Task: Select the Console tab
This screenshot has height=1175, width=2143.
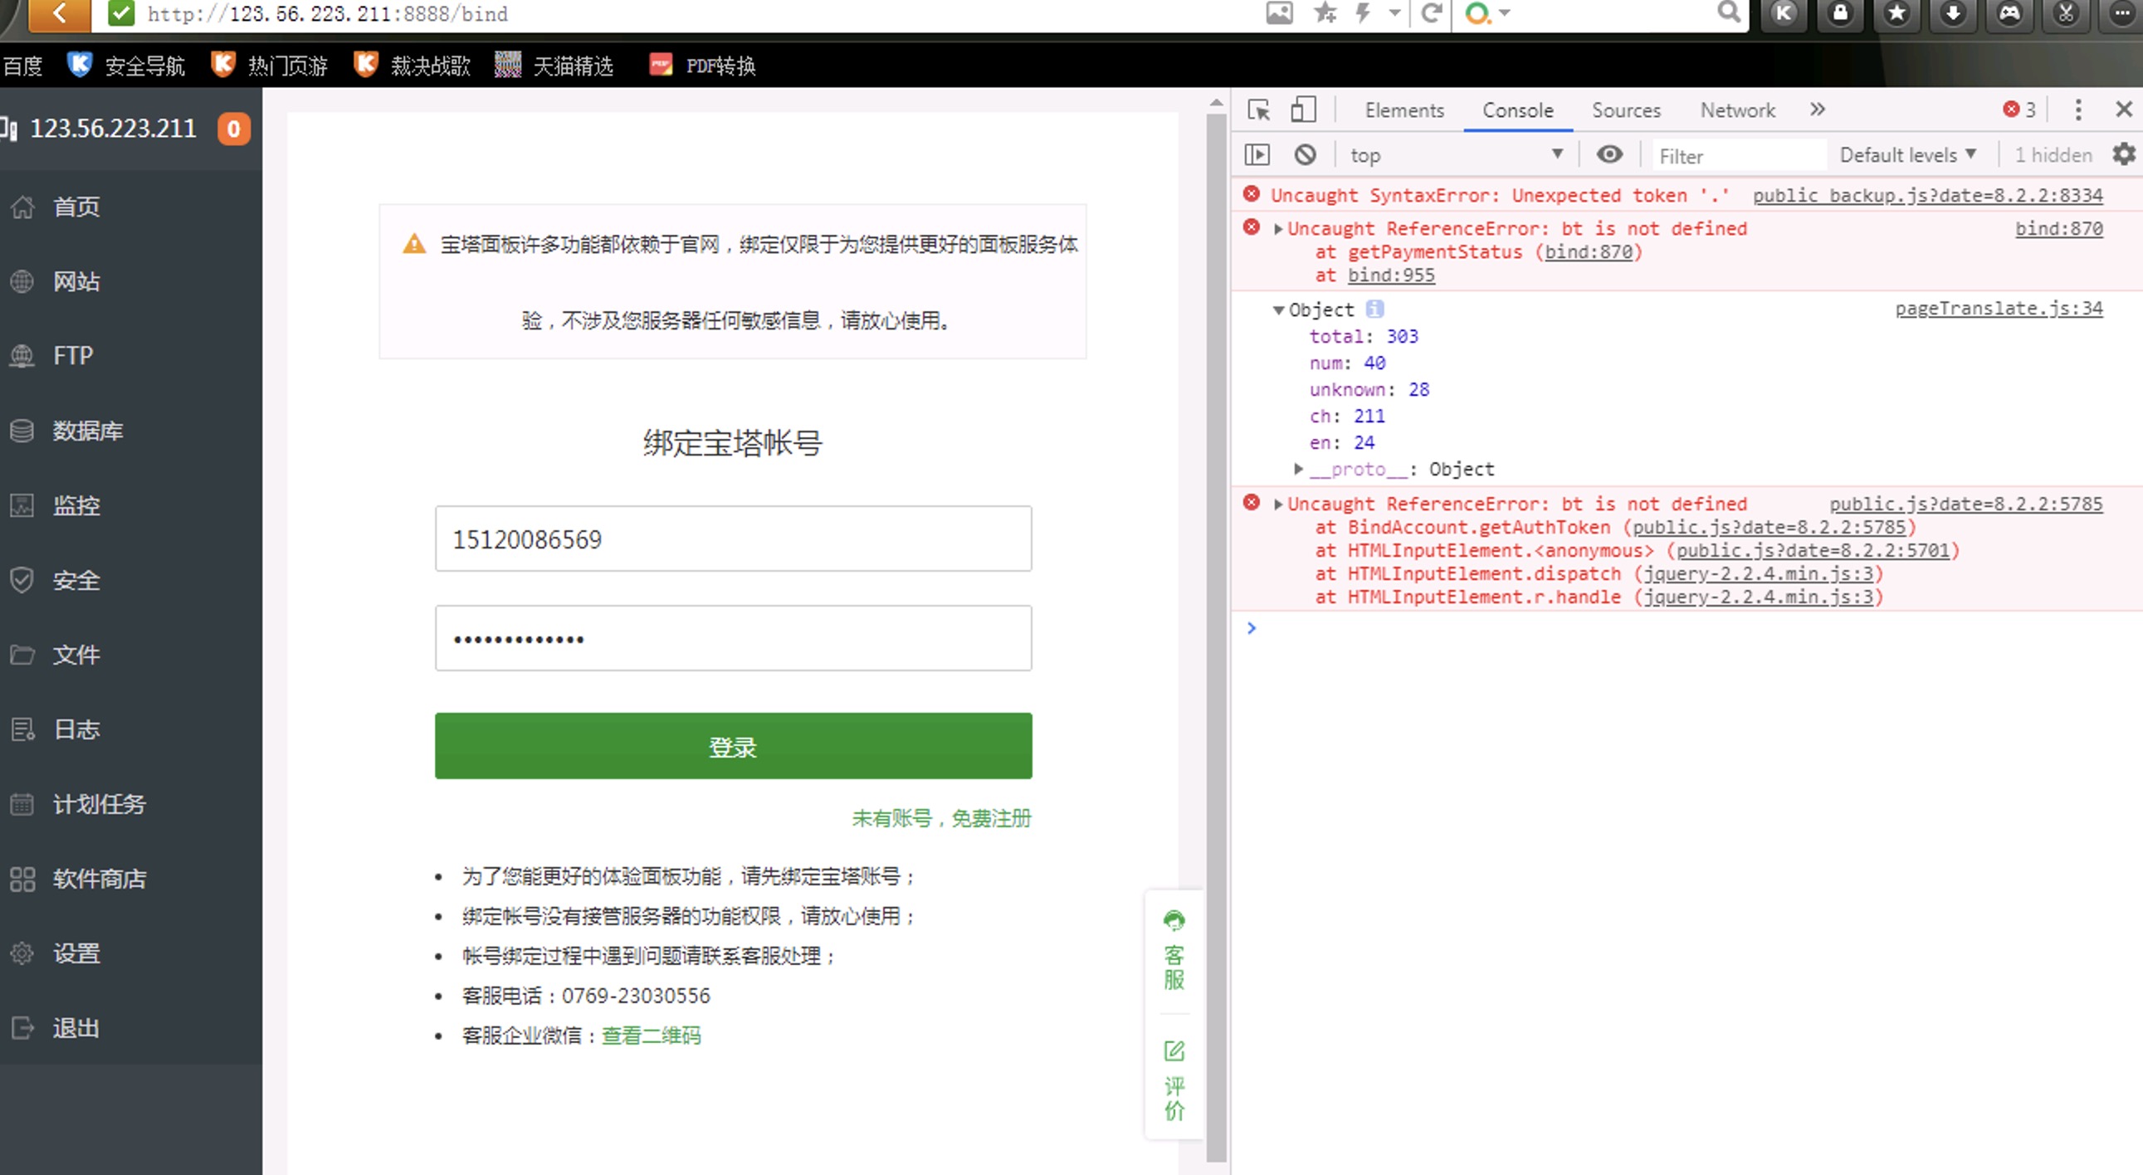Action: tap(1517, 110)
